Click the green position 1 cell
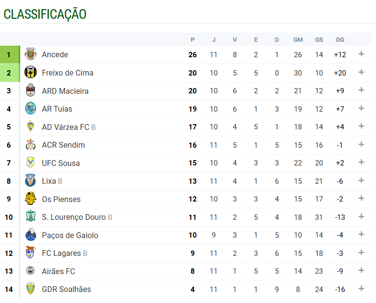 (x=9, y=54)
